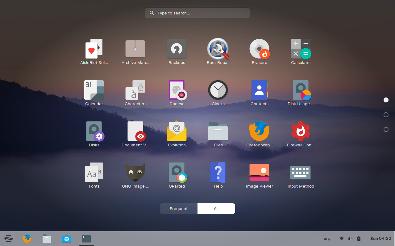
Task: Jump to the second app page dot
Action: [386, 114]
